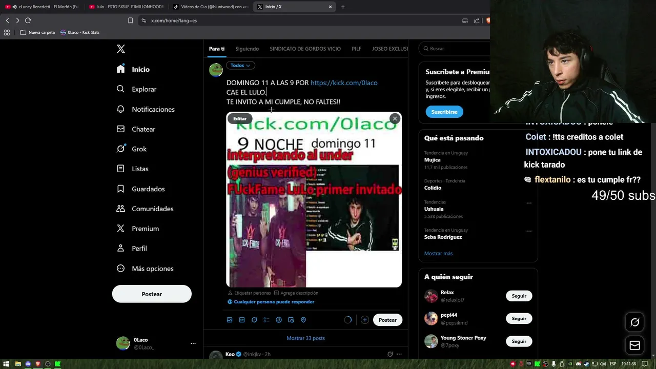Change Cualquier persona puede responder setting
Viewport: 656px width, 369px height.
(x=271, y=302)
